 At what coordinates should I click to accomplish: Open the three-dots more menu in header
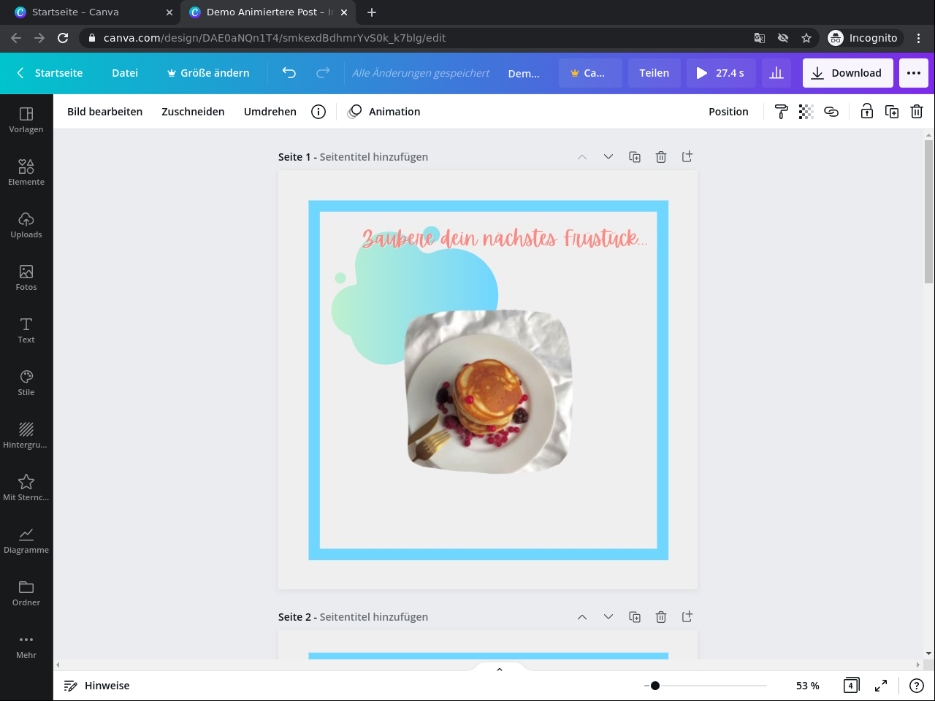[x=914, y=73]
